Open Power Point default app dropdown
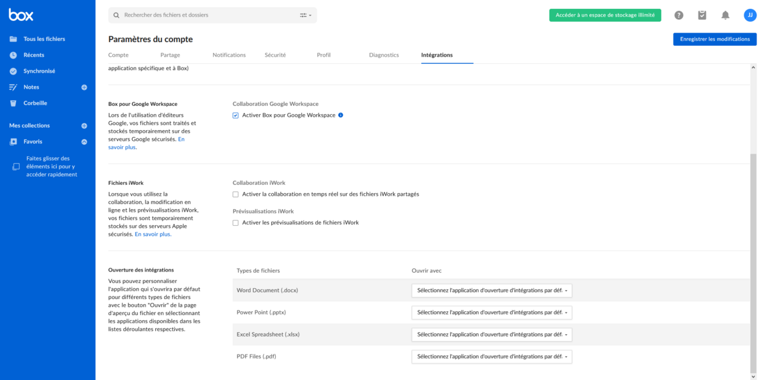 (492, 312)
